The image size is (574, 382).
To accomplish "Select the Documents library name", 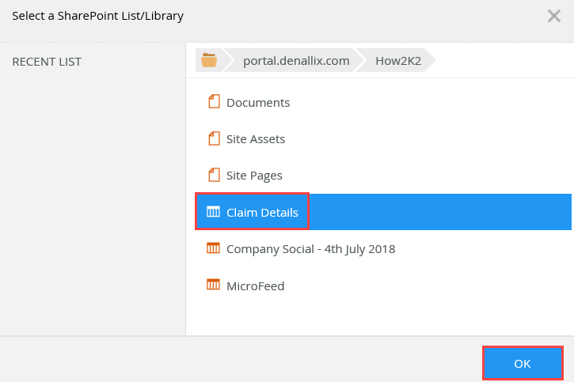I will tap(258, 102).
